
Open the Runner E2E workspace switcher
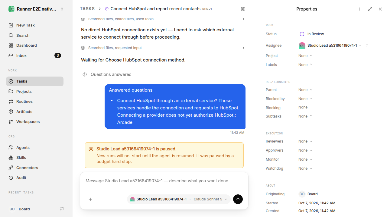tap(36, 9)
